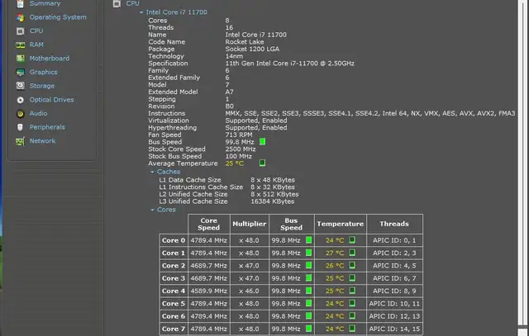Image resolution: width=529 pixels, height=336 pixels.
Task: Click the CPU header icon in main panel
Action: pyautogui.click(x=117, y=3)
